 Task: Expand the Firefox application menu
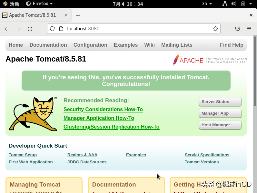[39, 4]
